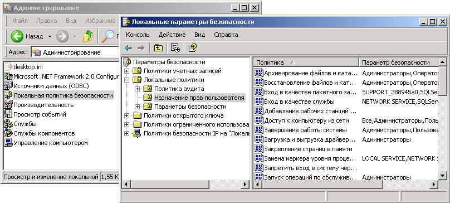
Task: Expand the Параметры безопасности subnode under Локальные политики
Action: pos(137,107)
